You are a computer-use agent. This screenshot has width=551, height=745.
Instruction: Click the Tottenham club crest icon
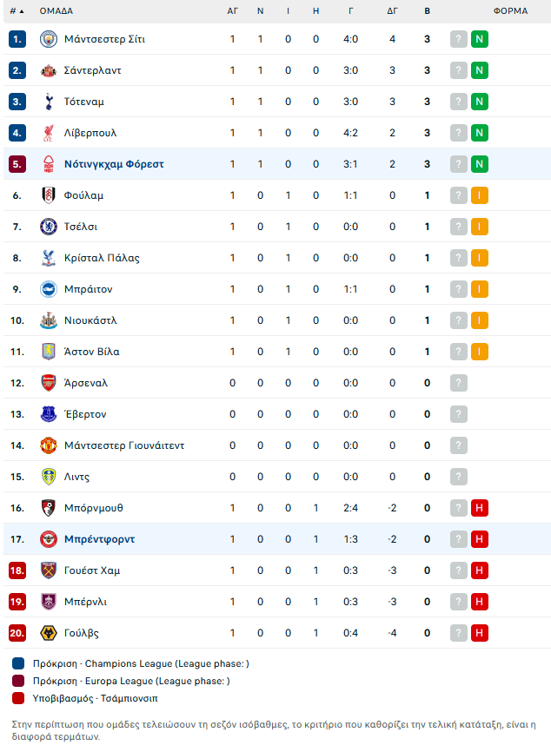48,102
